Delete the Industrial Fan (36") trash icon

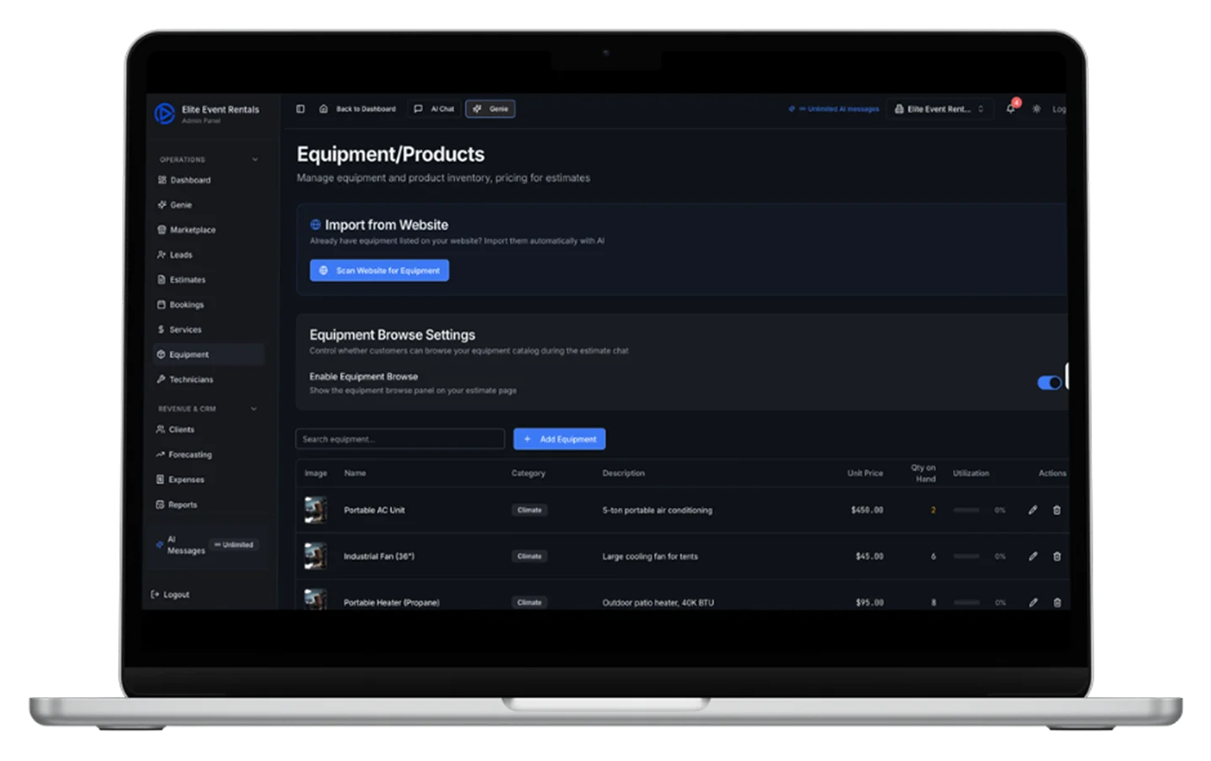[x=1057, y=556]
